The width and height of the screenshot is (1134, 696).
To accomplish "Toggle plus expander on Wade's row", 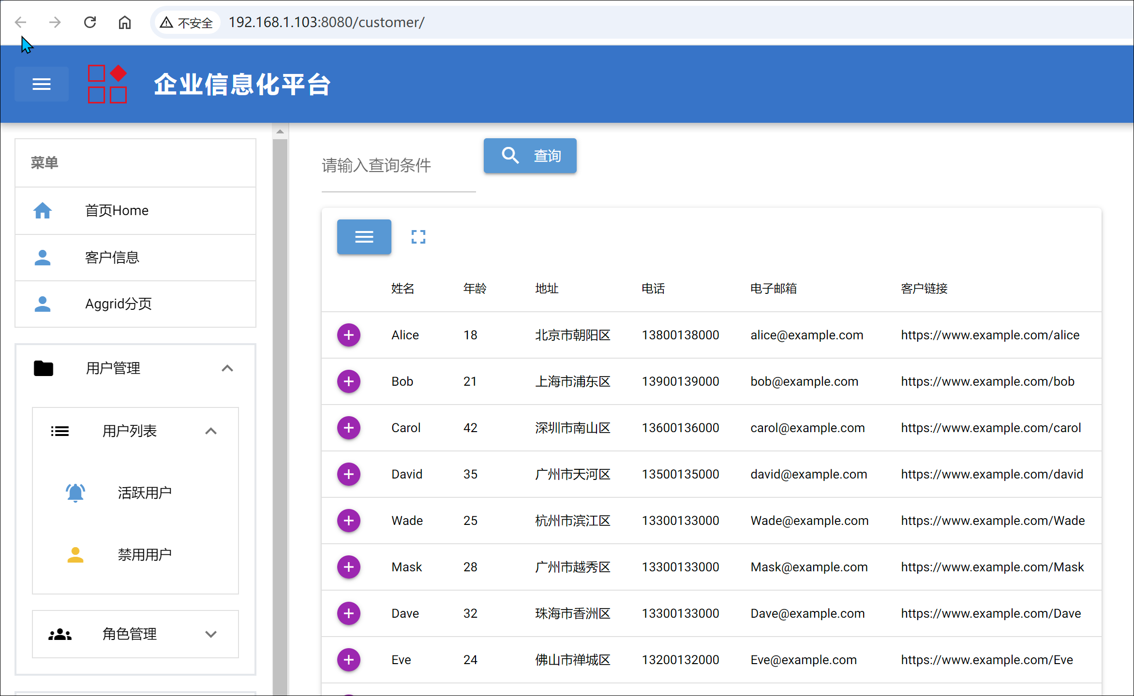I will [349, 521].
